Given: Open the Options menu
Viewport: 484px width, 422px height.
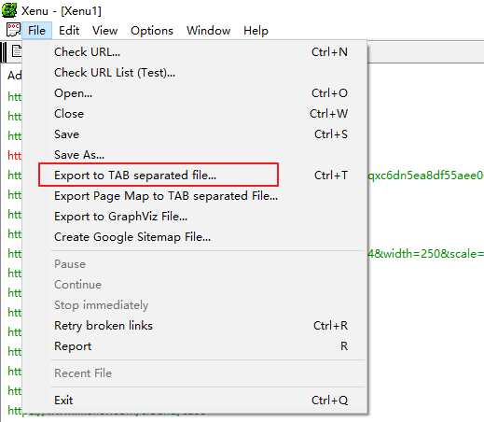Looking at the screenshot, I should point(152,31).
